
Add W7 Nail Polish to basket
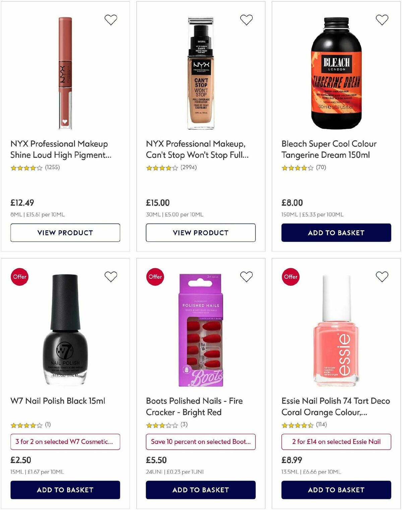coord(65,490)
